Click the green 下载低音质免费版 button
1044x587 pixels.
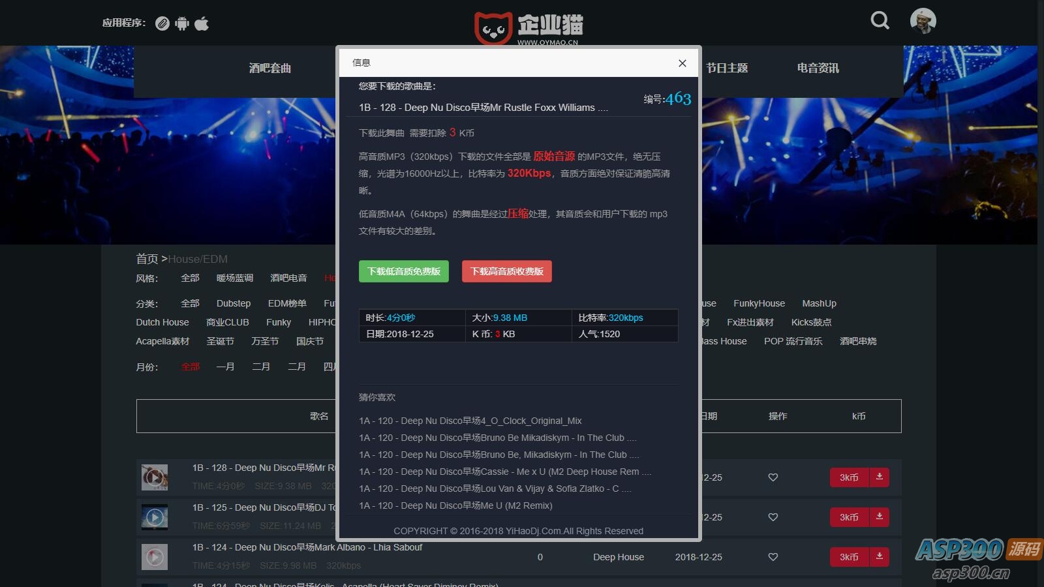(403, 271)
